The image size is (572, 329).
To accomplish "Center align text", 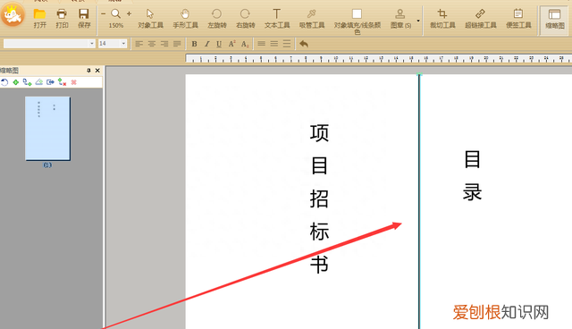I will coord(152,44).
